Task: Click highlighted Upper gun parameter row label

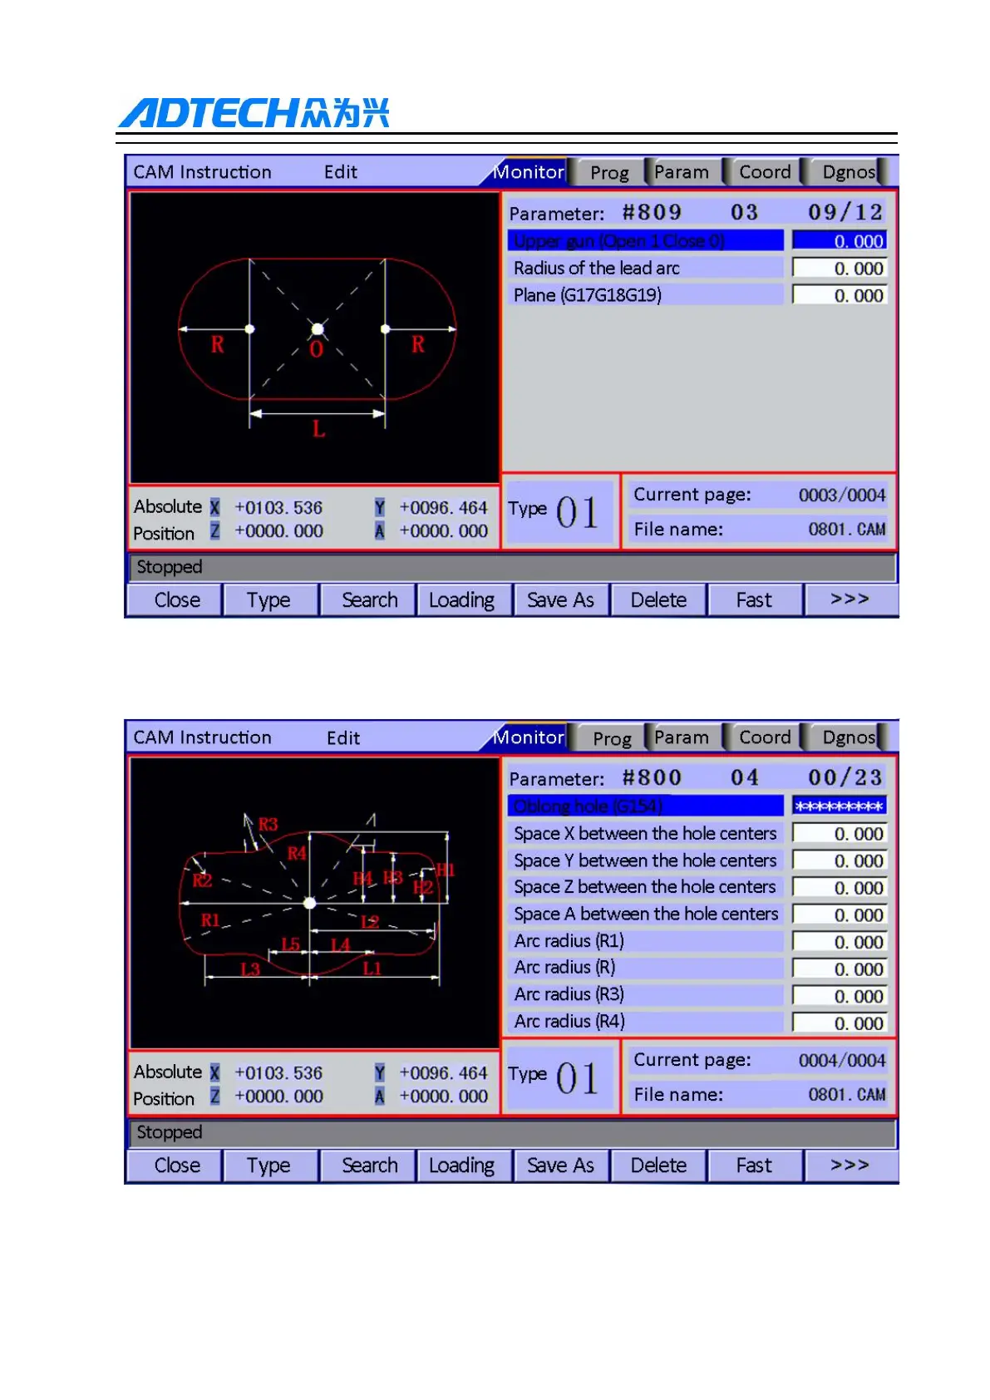Action: tap(645, 241)
